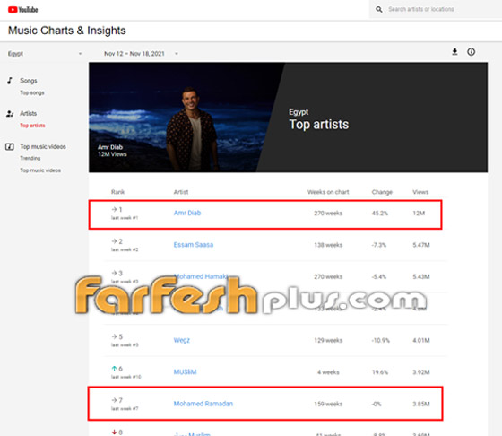Click the green up arrow beside rank 6
The image size is (502, 436).
114,369
